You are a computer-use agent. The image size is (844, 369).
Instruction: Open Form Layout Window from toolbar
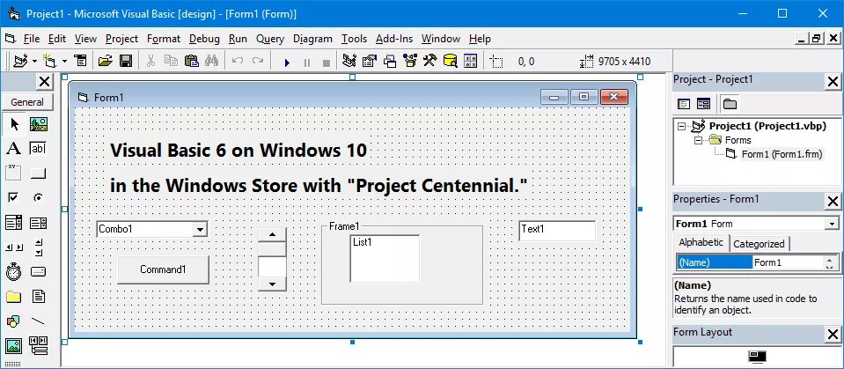point(390,61)
